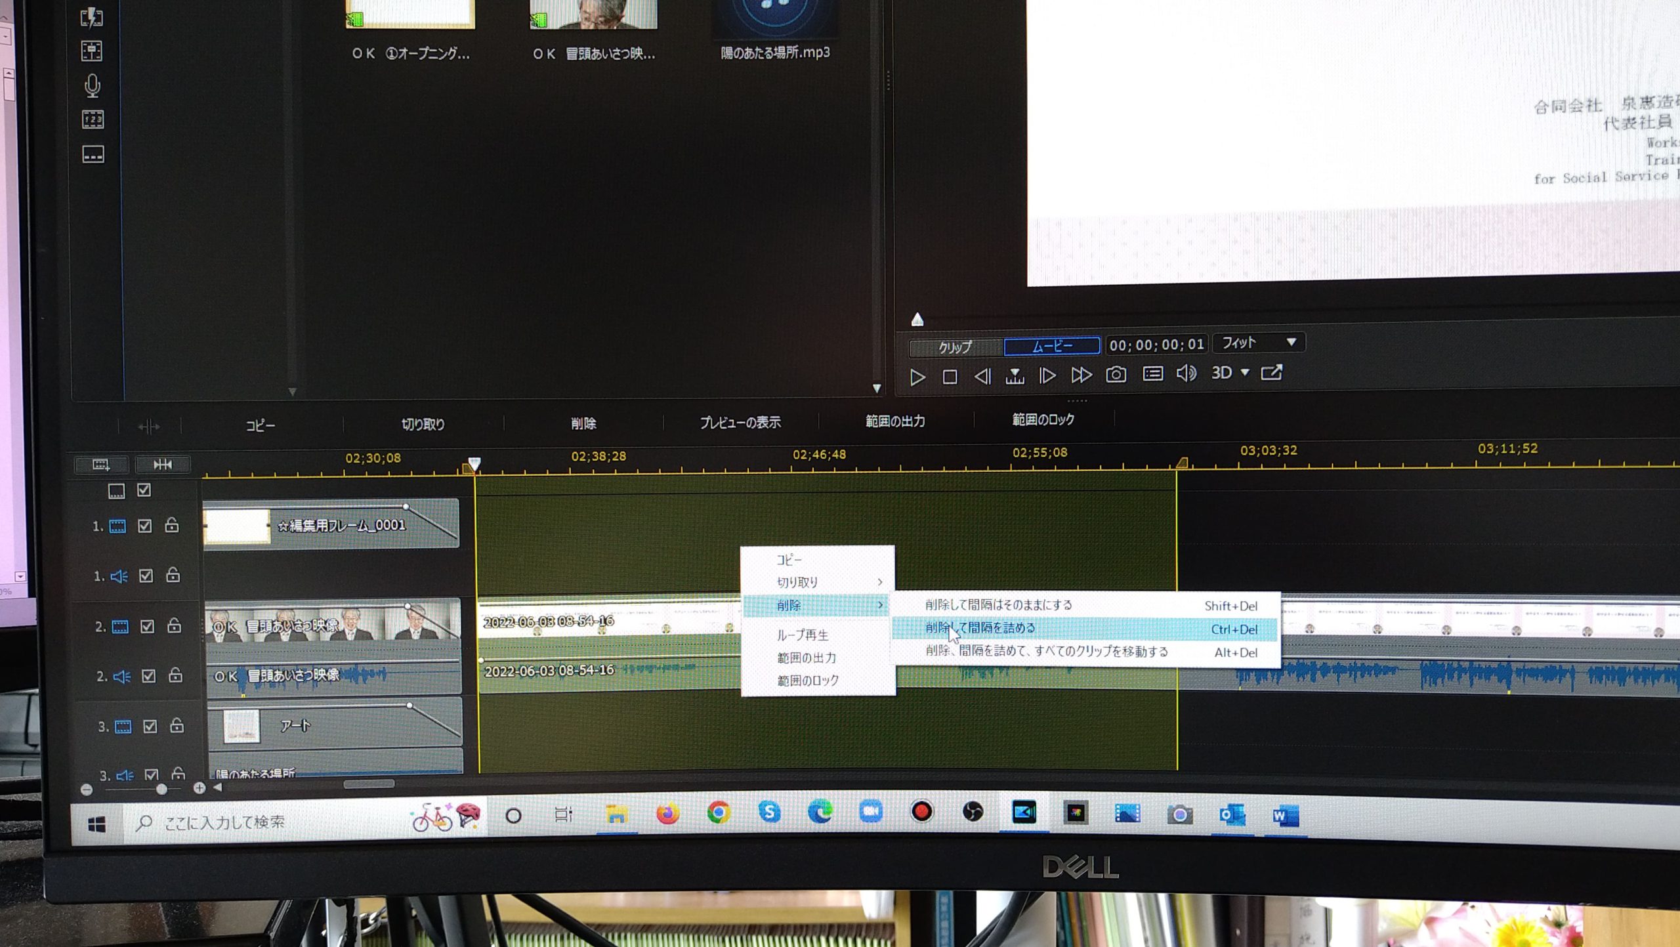1680x947 pixels.
Task: Select the video track 3 icon
Action: pos(123,726)
